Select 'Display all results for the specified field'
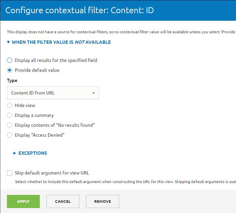Image resolution: width=236 pixels, height=213 pixels. pos(10,60)
